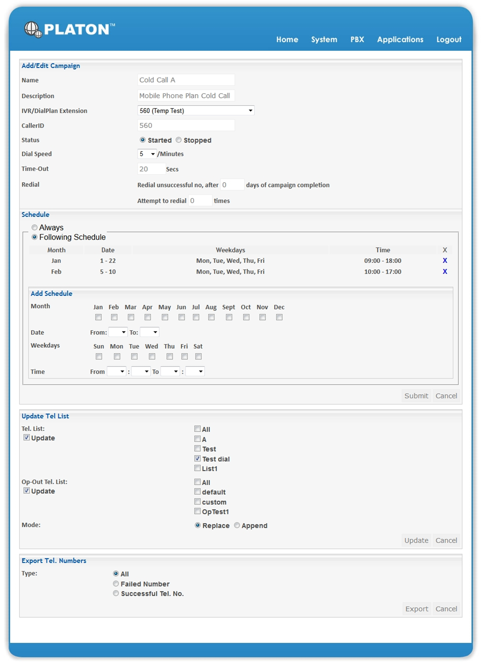Open the Date To dropdown
This screenshot has width=485, height=663.
tap(149, 332)
